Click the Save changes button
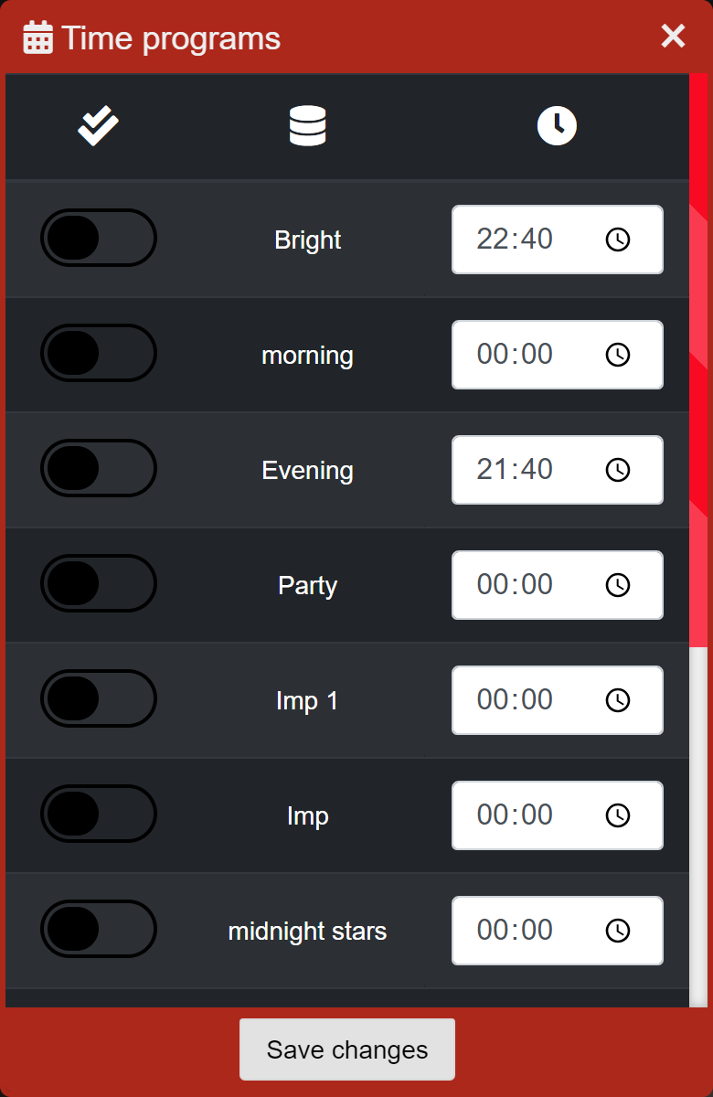713x1097 pixels. [x=346, y=1049]
